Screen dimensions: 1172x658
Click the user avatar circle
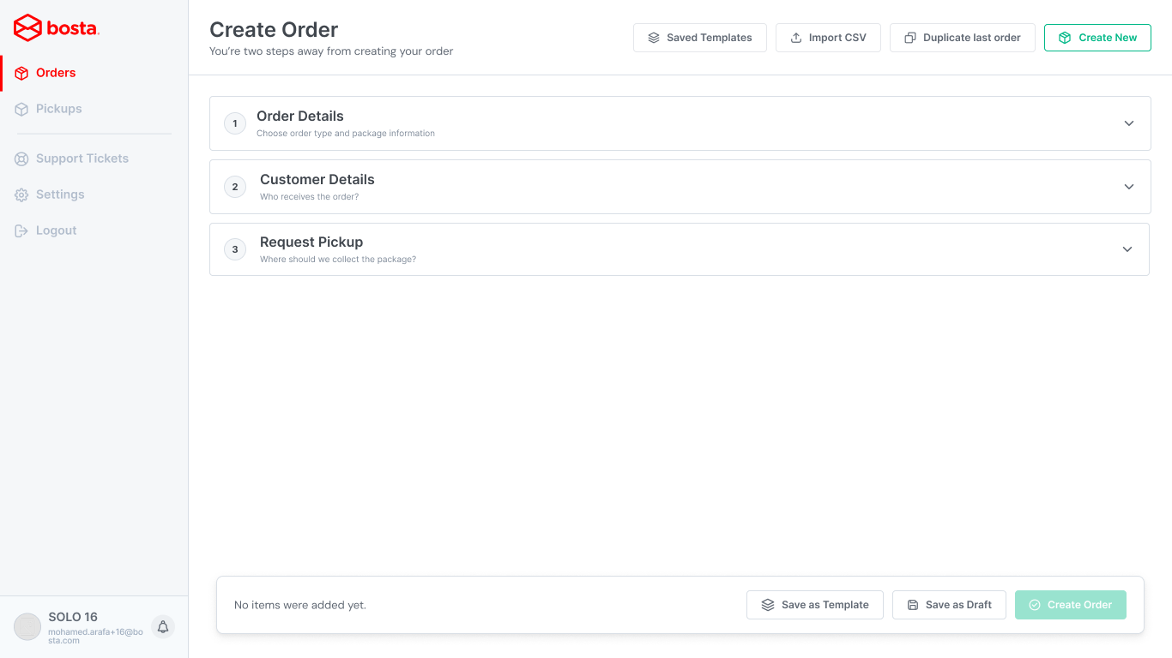(x=27, y=627)
